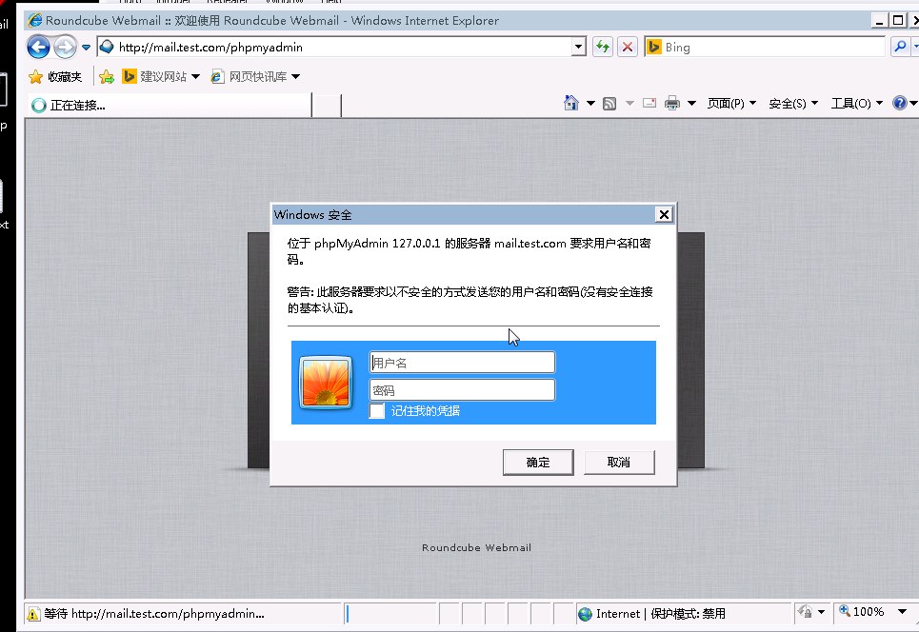Open a new blank tab
Image resolution: width=919 pixels, height=632 pixels.
[327, 106]
